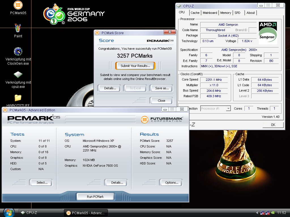Screen dimensions: 290x217
Task: Click OK in the CPU-Z window
Action: click(273, 125)
